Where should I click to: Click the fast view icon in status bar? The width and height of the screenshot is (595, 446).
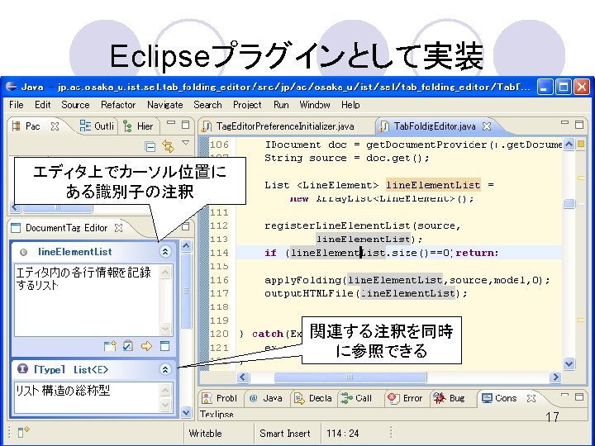pos(23,432)
